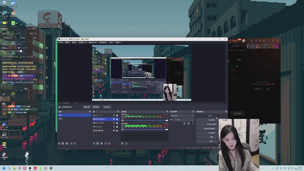
Task: Unlock the 显示器采集 source
Action: pyautogui.click(x=117, y=130)
